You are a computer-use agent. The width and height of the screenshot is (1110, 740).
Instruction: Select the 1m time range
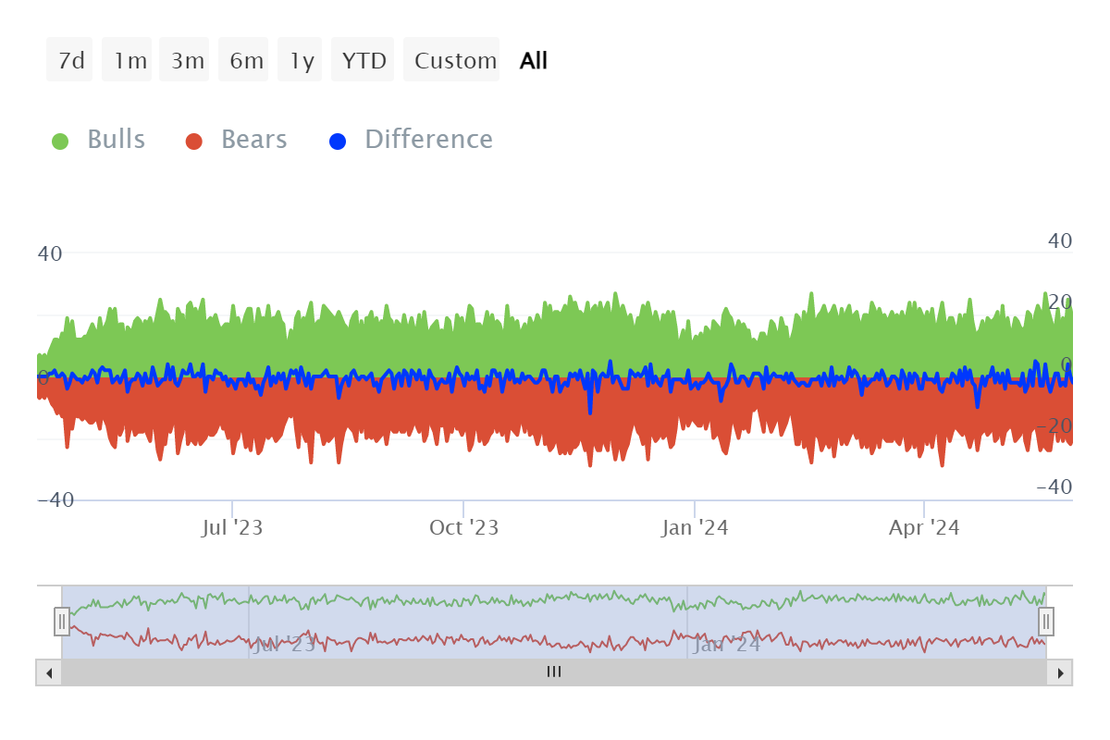[x=128, y=60]
